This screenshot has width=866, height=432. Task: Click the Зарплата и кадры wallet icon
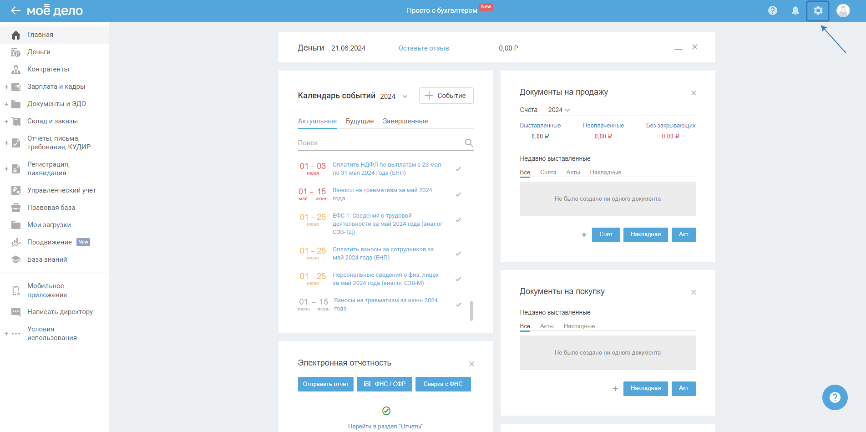coord(16,87)
